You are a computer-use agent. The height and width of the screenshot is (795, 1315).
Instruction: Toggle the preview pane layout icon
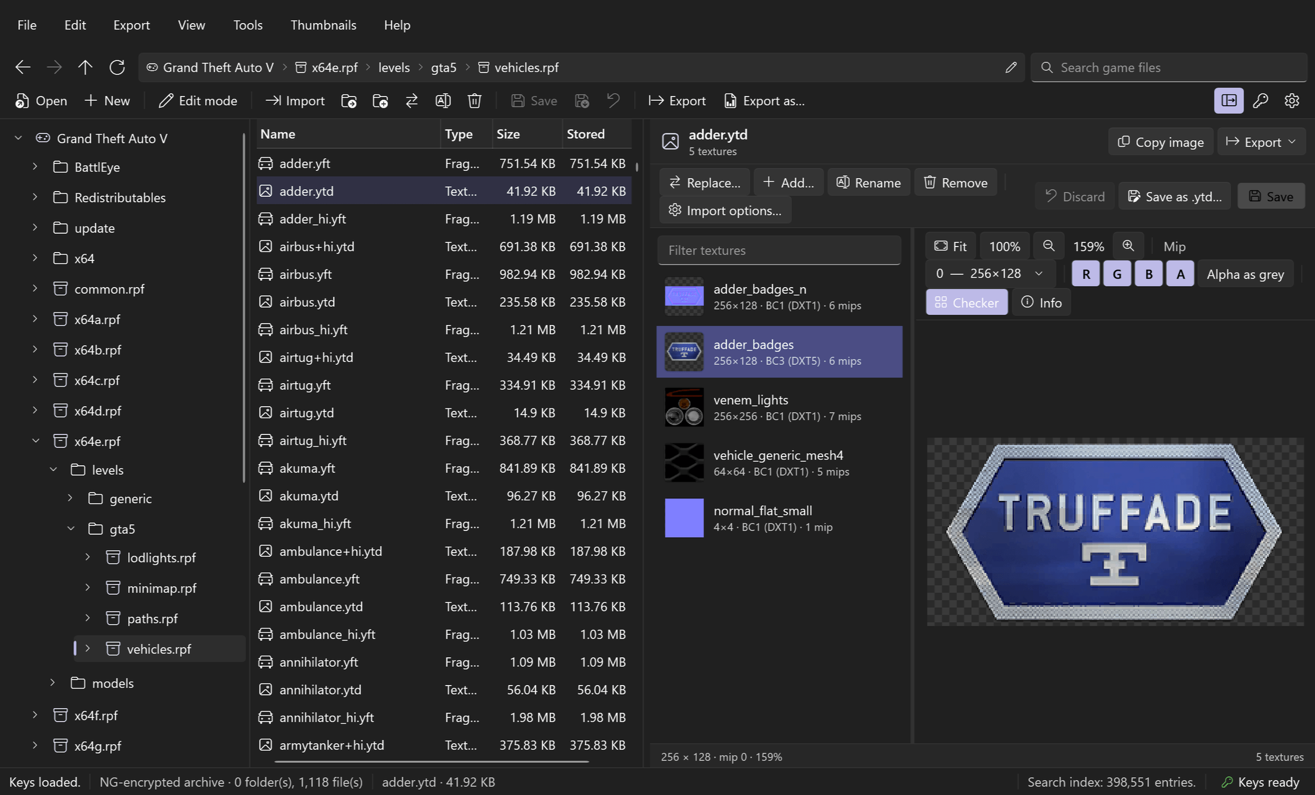[1229, 101]
